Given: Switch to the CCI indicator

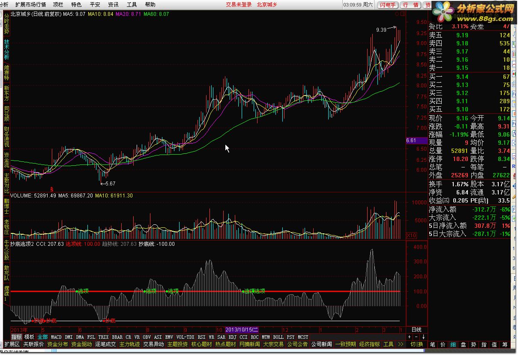Looking at the screenshot, I should click(x=244, y=337).
